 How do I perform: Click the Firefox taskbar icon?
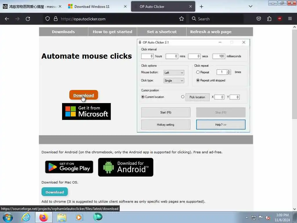pyautogui.click(x=44, y=217)
